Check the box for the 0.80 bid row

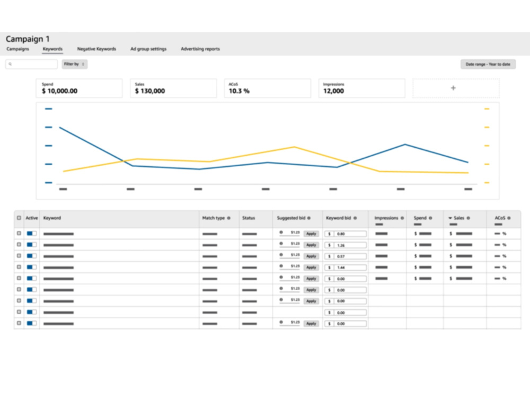tap(19, 233)
